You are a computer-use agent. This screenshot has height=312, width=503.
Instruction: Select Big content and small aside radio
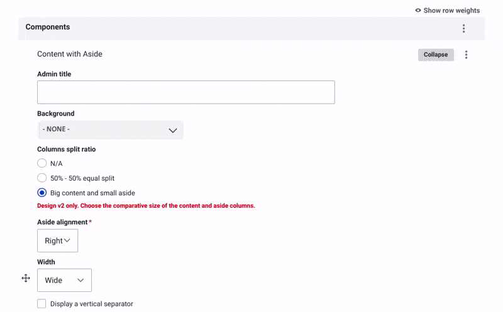42,193
